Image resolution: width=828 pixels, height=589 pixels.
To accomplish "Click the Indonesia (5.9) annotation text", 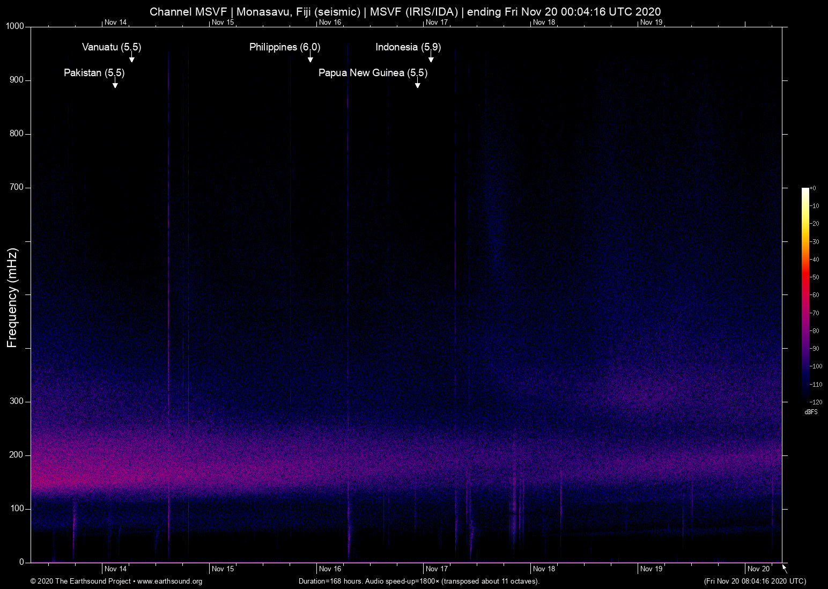I will click(x=408, y=47).
